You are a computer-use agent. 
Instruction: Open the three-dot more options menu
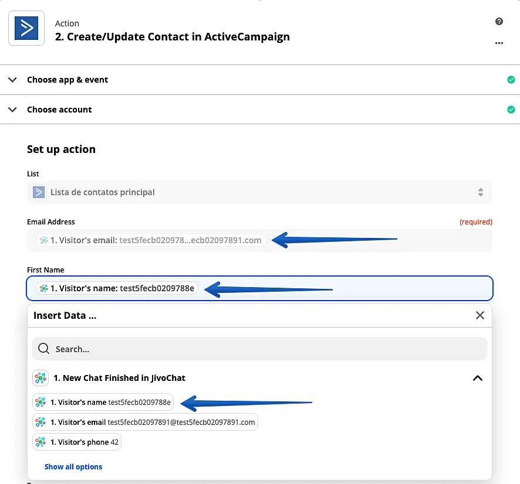coord(499,43)
